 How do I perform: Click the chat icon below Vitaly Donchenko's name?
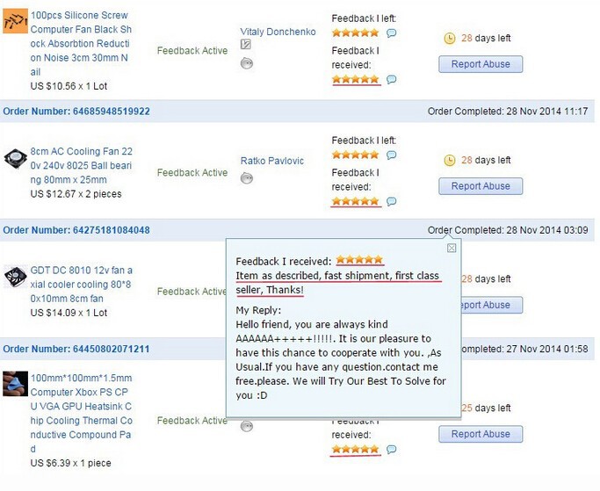pyautogui.click(x=246, y=62)
